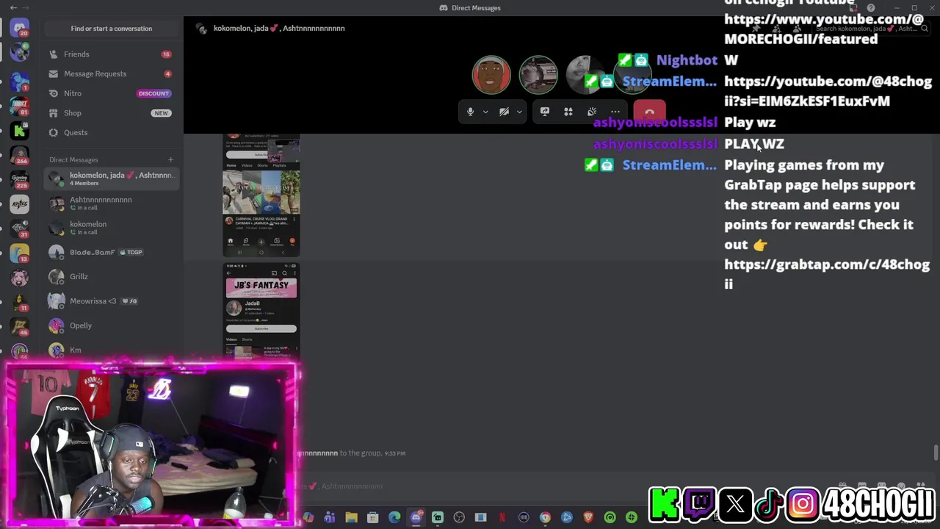The height and width of the screenshot is (529, 940).
Task: Click the red-hooded cartoon avatar in call
Action: pyautogui.click(x=491, y=75)
